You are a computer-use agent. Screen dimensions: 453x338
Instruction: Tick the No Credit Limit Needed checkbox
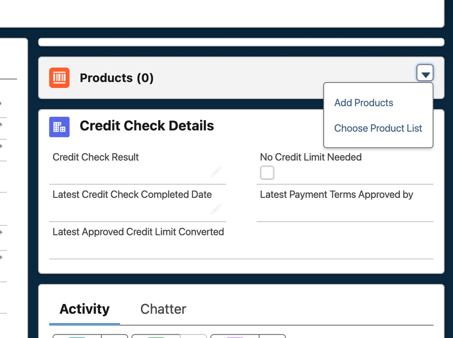pyautogui.click(x=267, y=172)
